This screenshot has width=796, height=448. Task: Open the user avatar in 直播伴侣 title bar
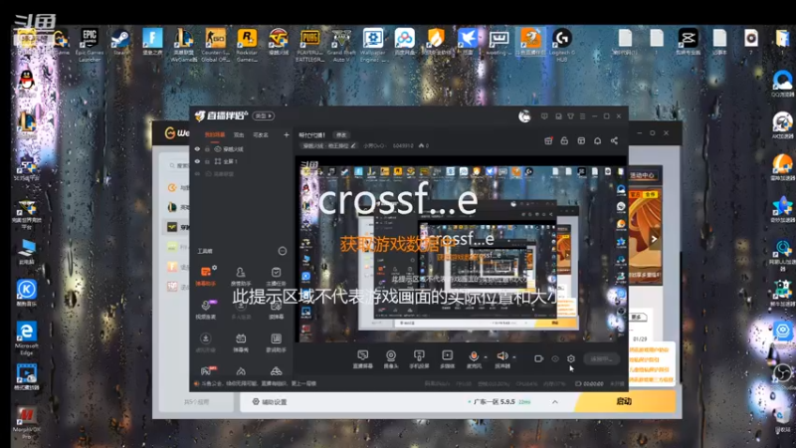[524, 116]
